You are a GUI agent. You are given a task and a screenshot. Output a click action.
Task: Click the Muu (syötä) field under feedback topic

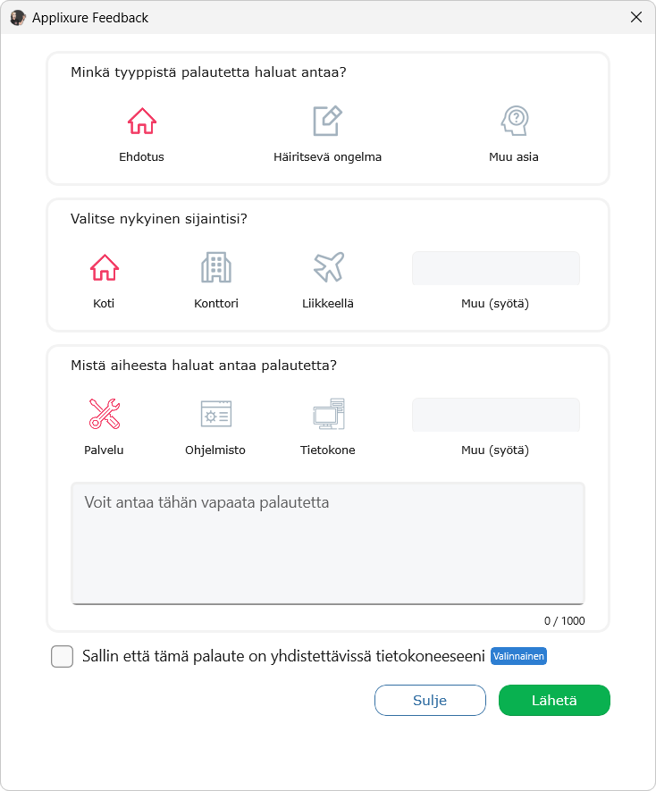point(495,414)
